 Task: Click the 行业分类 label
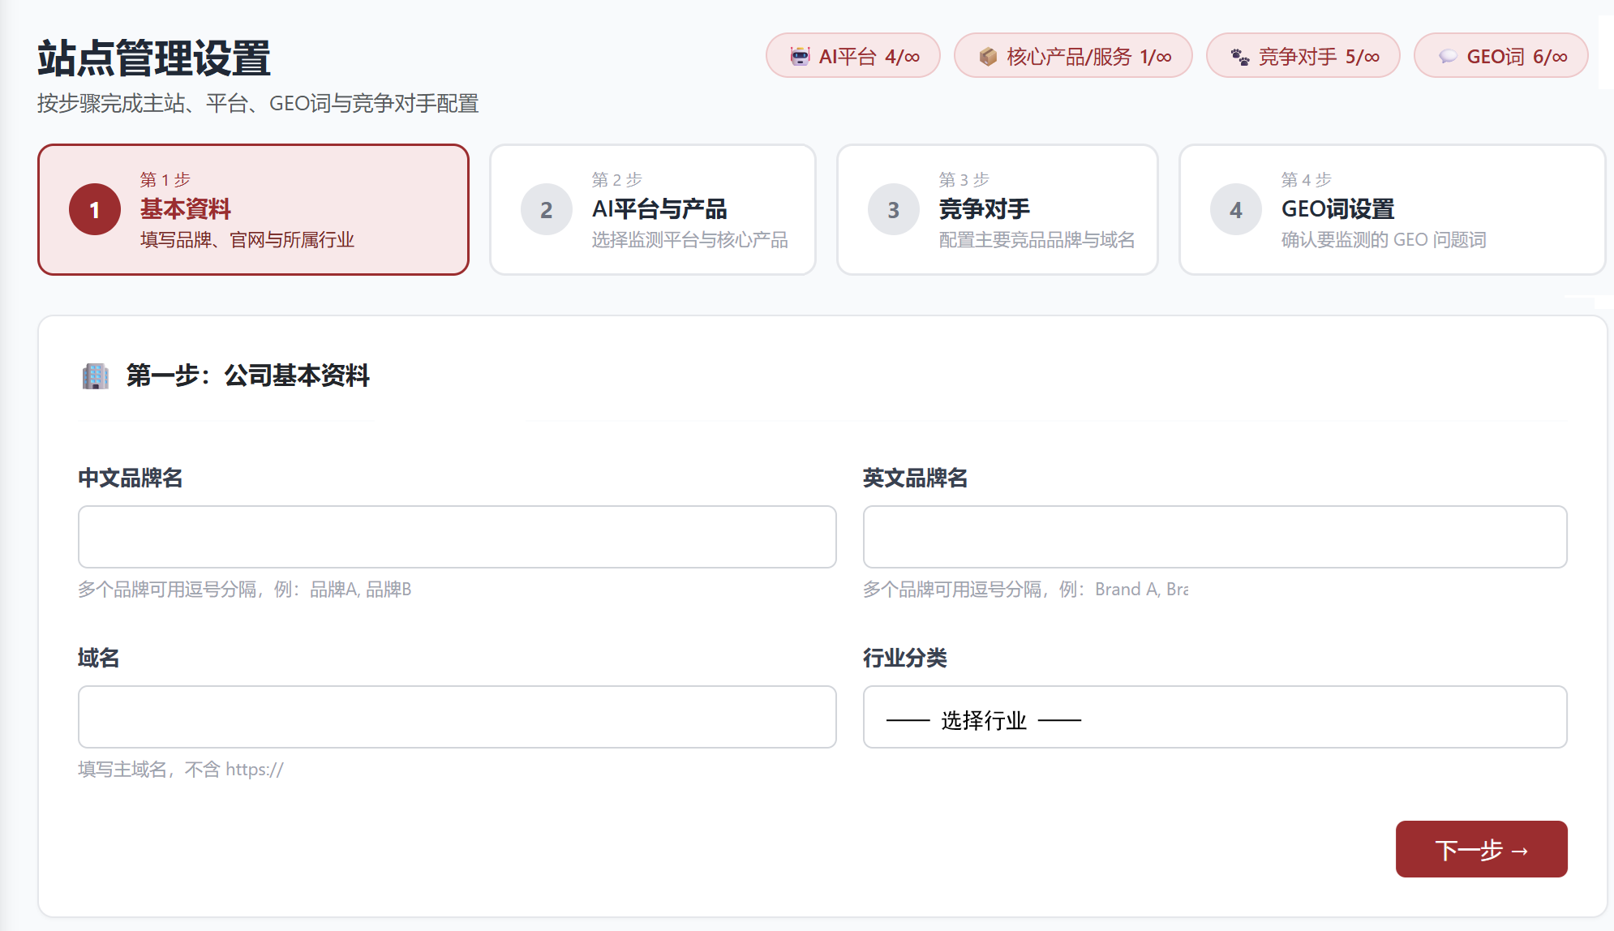tap(905, 658)
